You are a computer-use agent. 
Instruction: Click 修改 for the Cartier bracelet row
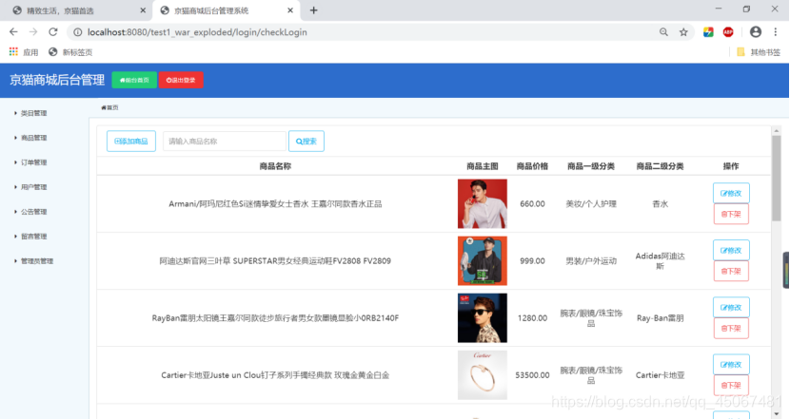(731, 365)
